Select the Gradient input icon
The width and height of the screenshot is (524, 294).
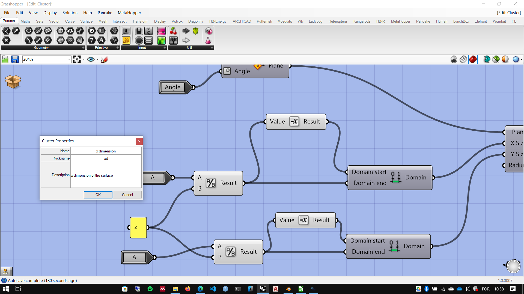161,31
